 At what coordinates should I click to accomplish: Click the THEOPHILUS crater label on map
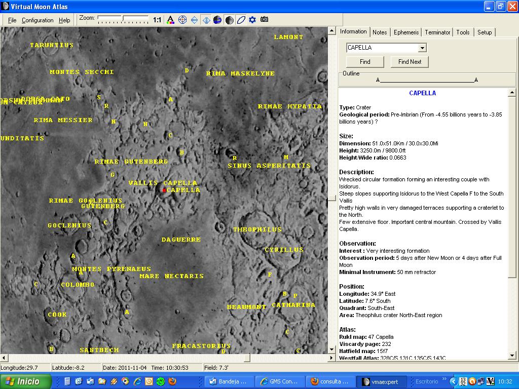257,229
